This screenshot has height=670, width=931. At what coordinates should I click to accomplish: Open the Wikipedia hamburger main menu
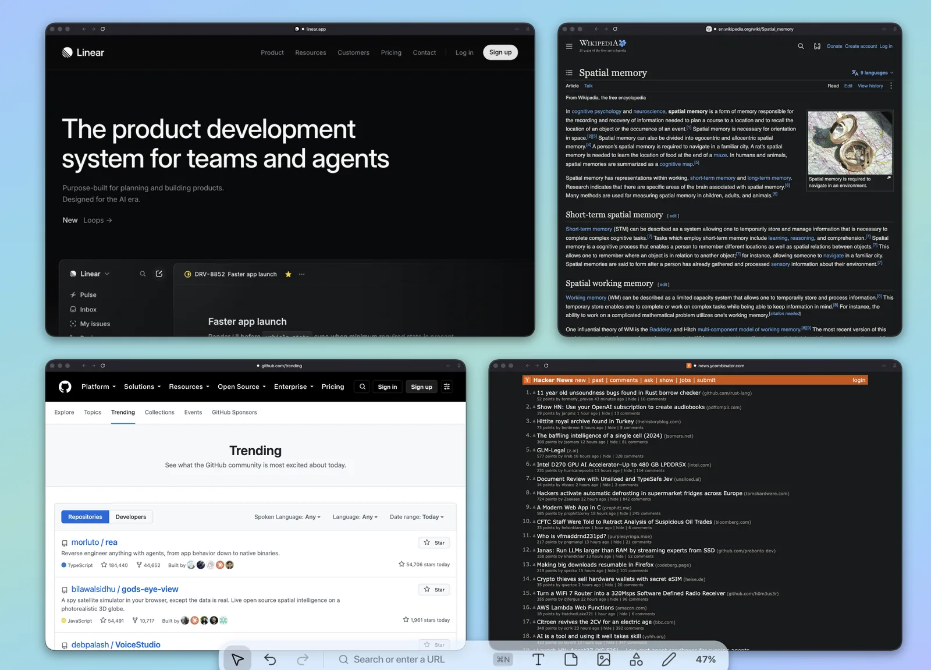click(569, 46)
